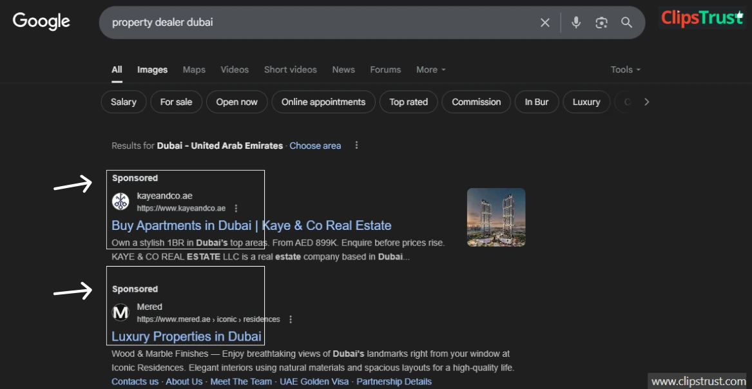Open the About Us sitelink
The height and width of the screenshot is (389, 752).
click(x=184, y=382)
